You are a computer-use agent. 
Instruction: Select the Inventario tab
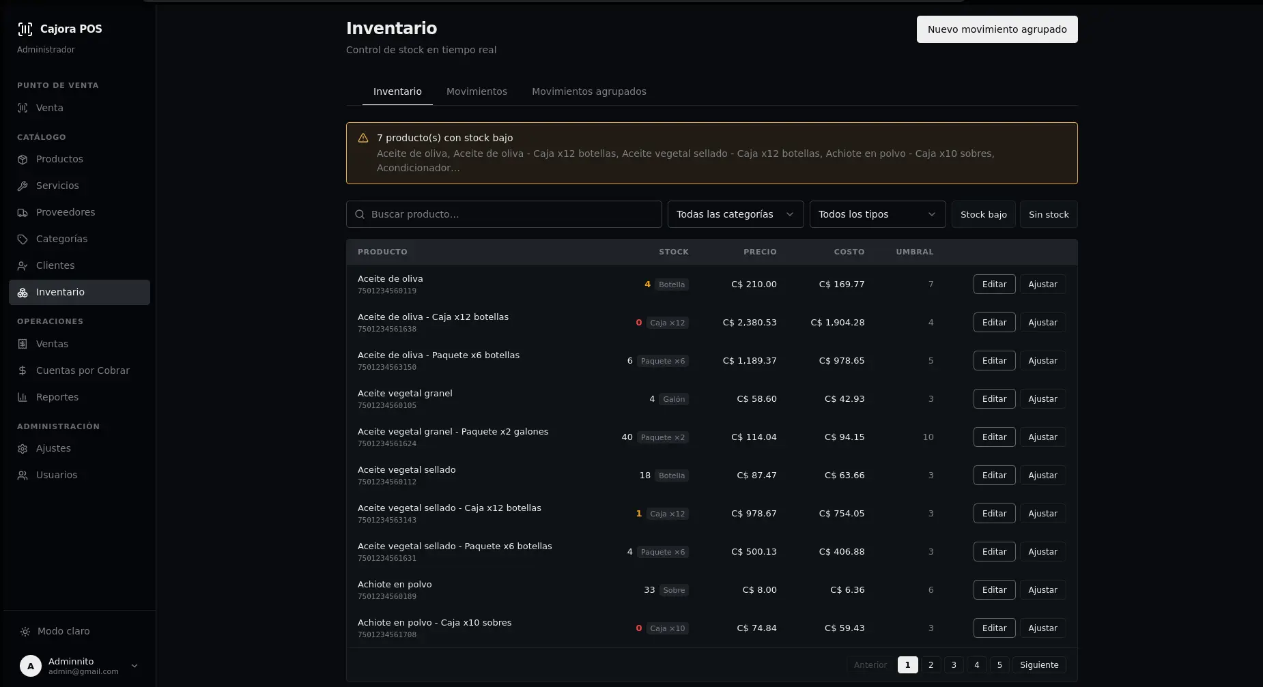click(397, 91)
